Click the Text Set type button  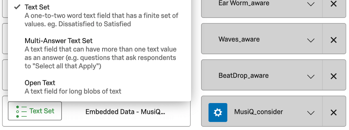click(x=35, y=111)
